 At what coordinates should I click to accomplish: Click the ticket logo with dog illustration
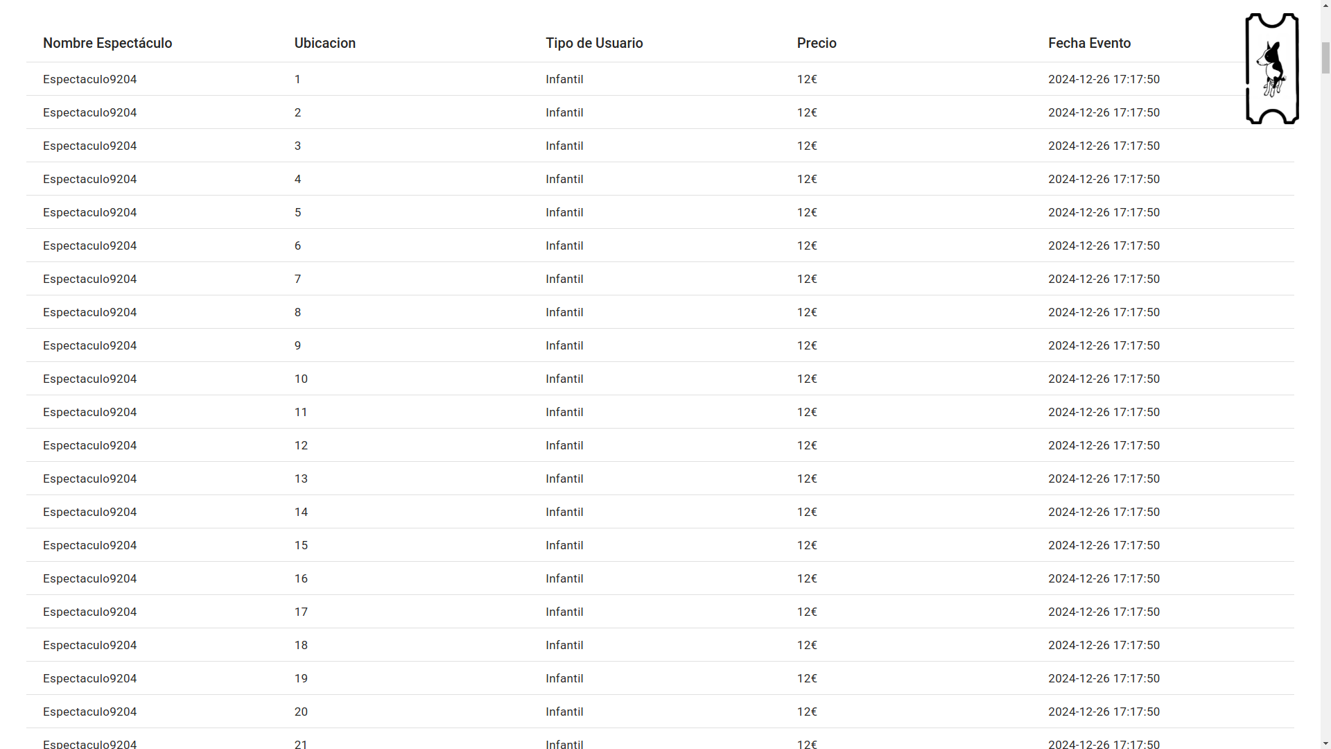(x=1272, y=69)
